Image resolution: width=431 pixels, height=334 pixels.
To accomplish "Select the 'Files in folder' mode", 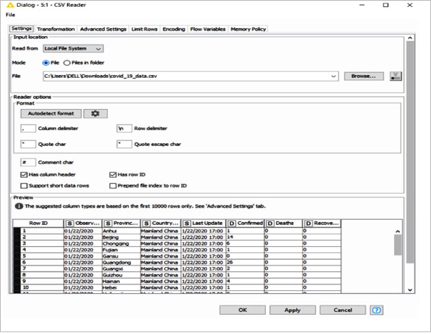I will (67, 62).
